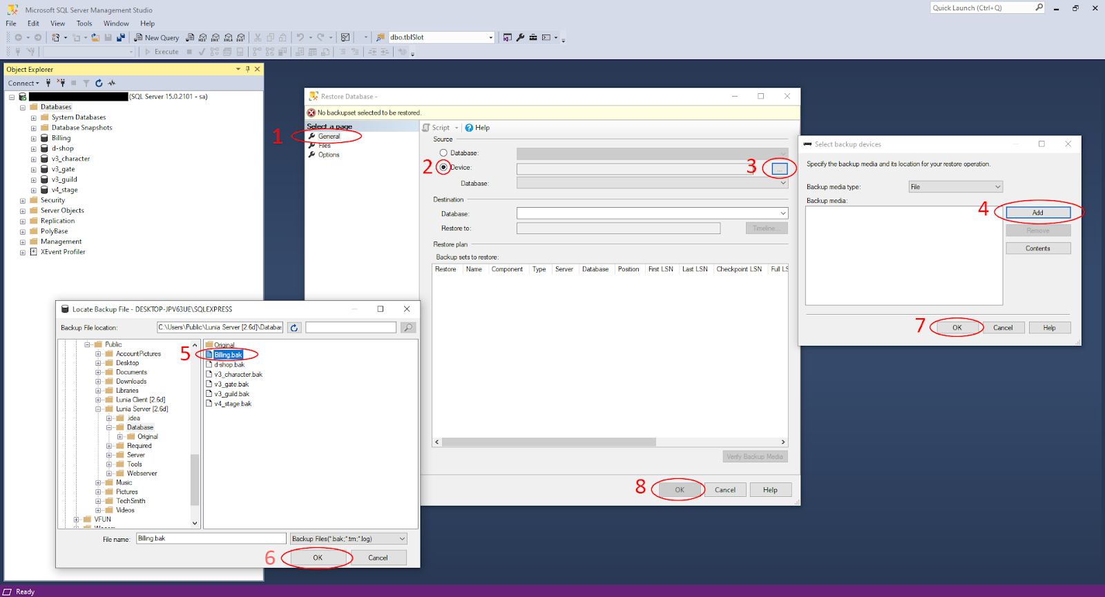Click the Find in Files icon beside dbo.tblSlot

coord(380,37)
